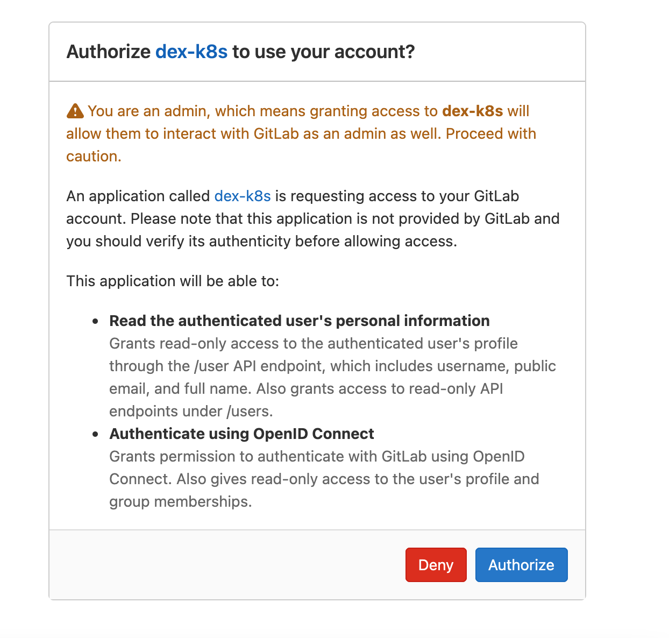Click the admin warning triangle icon

pyautogui.click(x=75, y=111)
